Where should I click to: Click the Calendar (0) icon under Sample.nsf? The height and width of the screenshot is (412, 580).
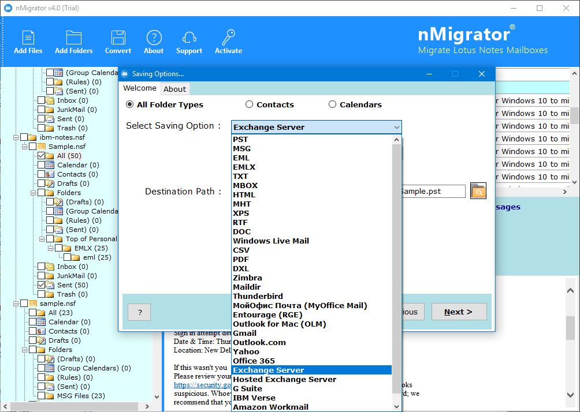point(50,165)
